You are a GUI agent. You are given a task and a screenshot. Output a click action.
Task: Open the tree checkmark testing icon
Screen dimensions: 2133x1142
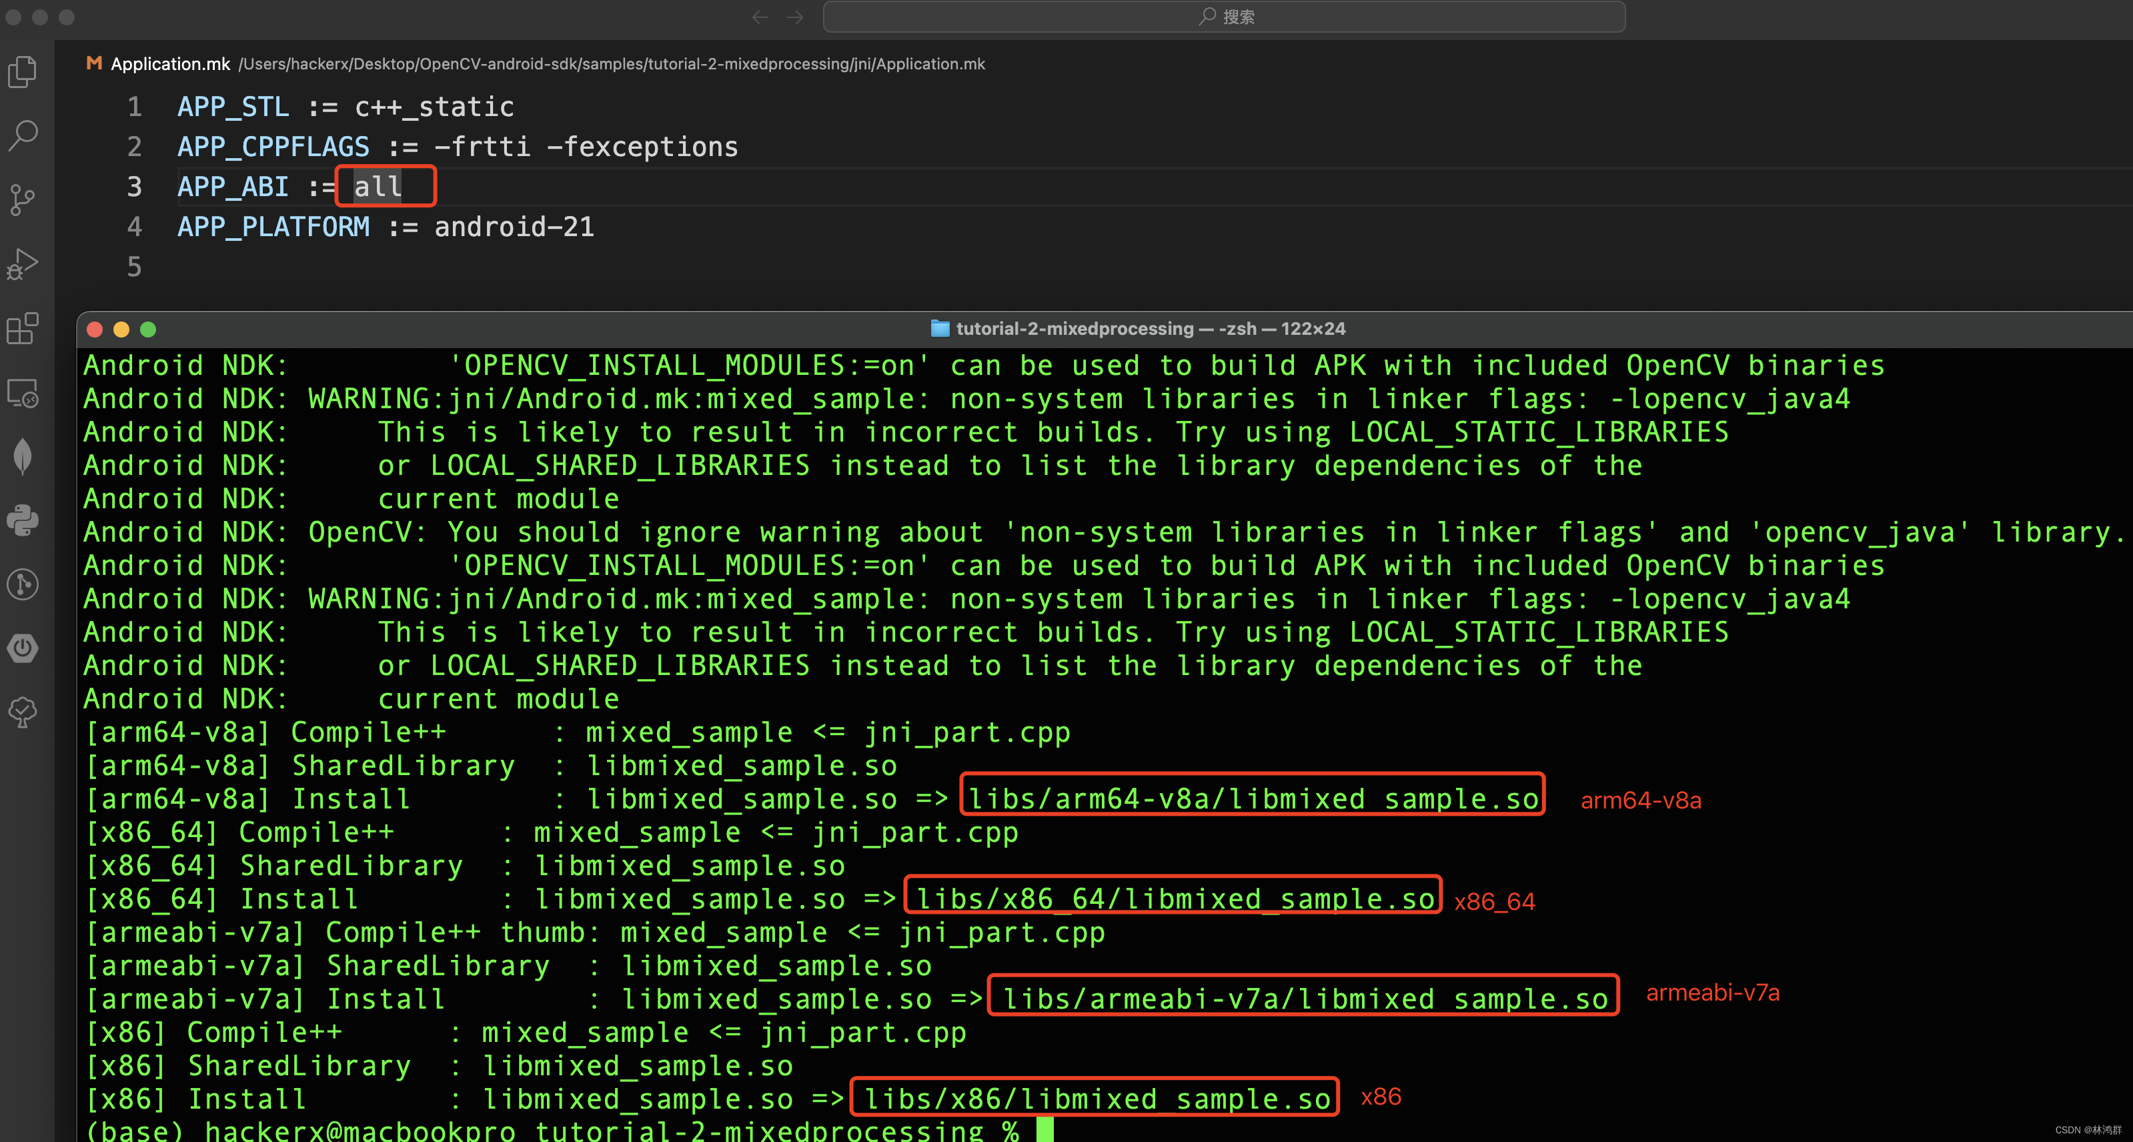point(23,711)
